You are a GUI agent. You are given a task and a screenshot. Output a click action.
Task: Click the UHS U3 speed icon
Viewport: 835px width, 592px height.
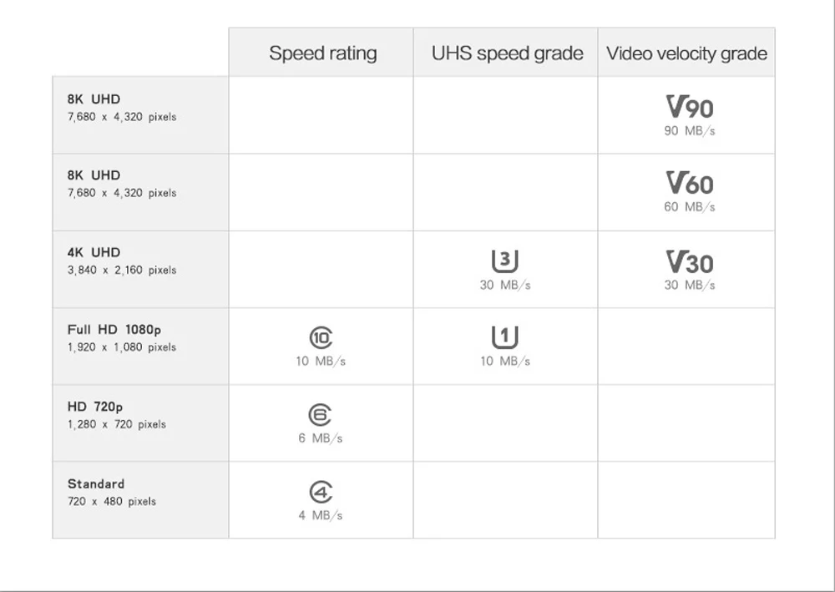click(x=504, y=261)
